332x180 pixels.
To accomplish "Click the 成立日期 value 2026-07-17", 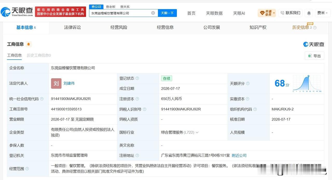I will pos(170,89).
